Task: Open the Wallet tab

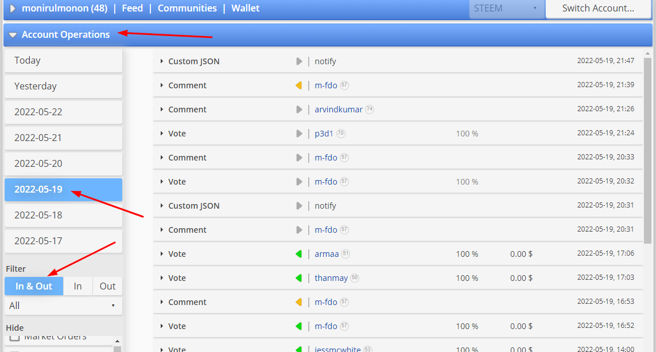Action: [x=245, y=9]
